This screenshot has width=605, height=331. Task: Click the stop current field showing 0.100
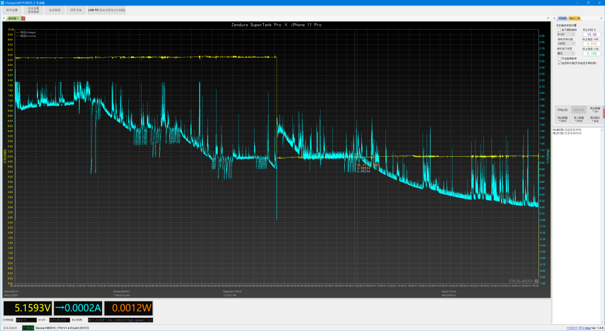click(x=592, y=54)
